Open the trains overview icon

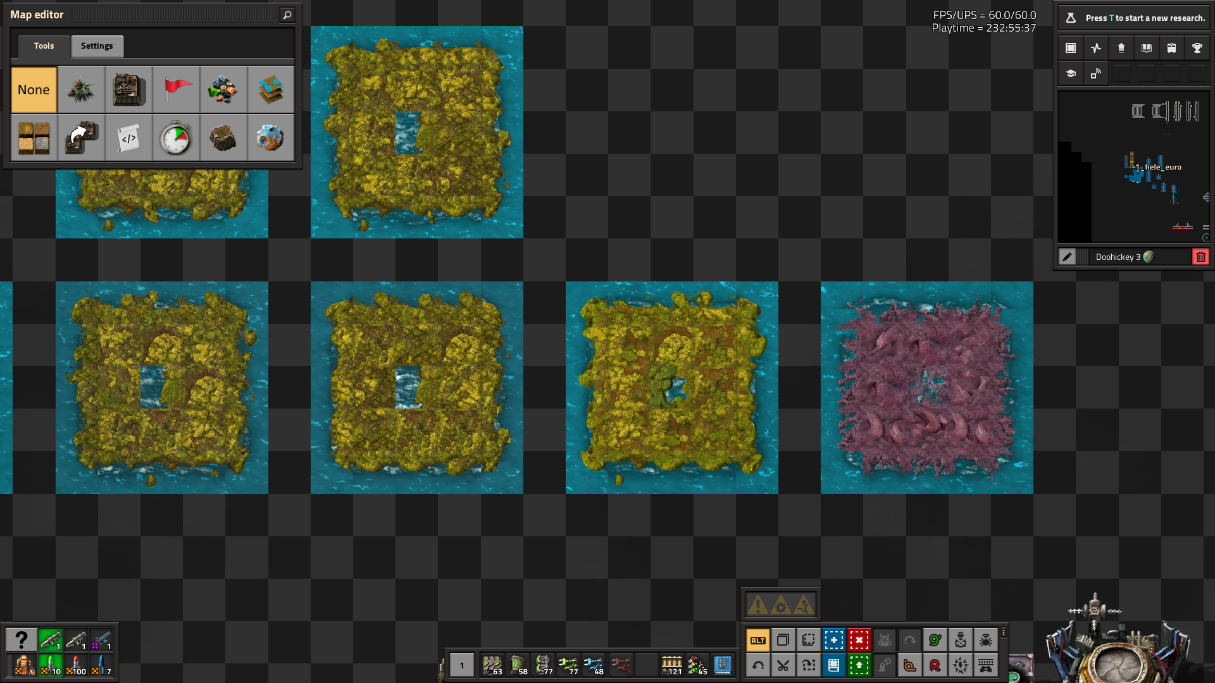click(1172, 48)
